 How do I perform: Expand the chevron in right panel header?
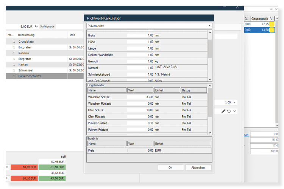(x=271, y=9)
